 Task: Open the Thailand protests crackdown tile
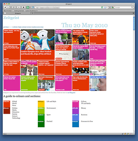click(x=46, y=68)
